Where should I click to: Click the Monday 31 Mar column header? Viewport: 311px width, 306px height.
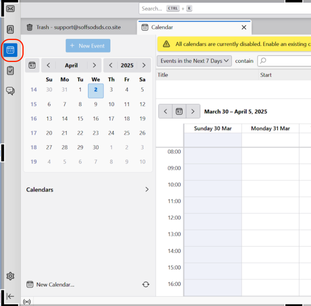(x=271, y=128)
